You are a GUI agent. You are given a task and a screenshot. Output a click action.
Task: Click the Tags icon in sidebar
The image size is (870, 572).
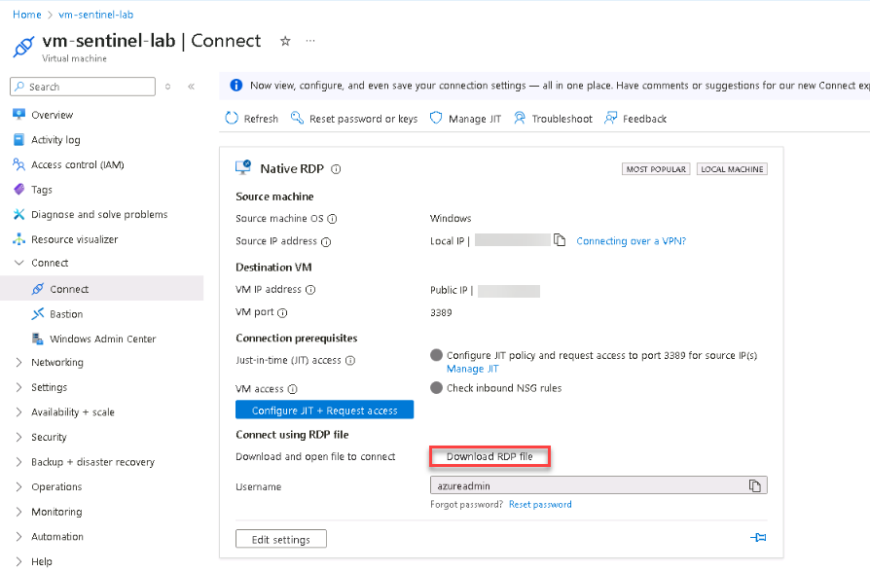18,189
